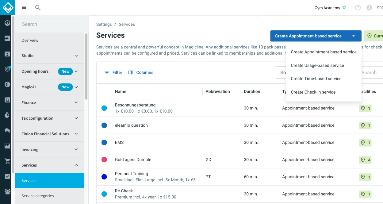The height and width of the screenshot is (204, 383).
Task: Expand Finion Financial Solutions section
Action: click(50, 134)
